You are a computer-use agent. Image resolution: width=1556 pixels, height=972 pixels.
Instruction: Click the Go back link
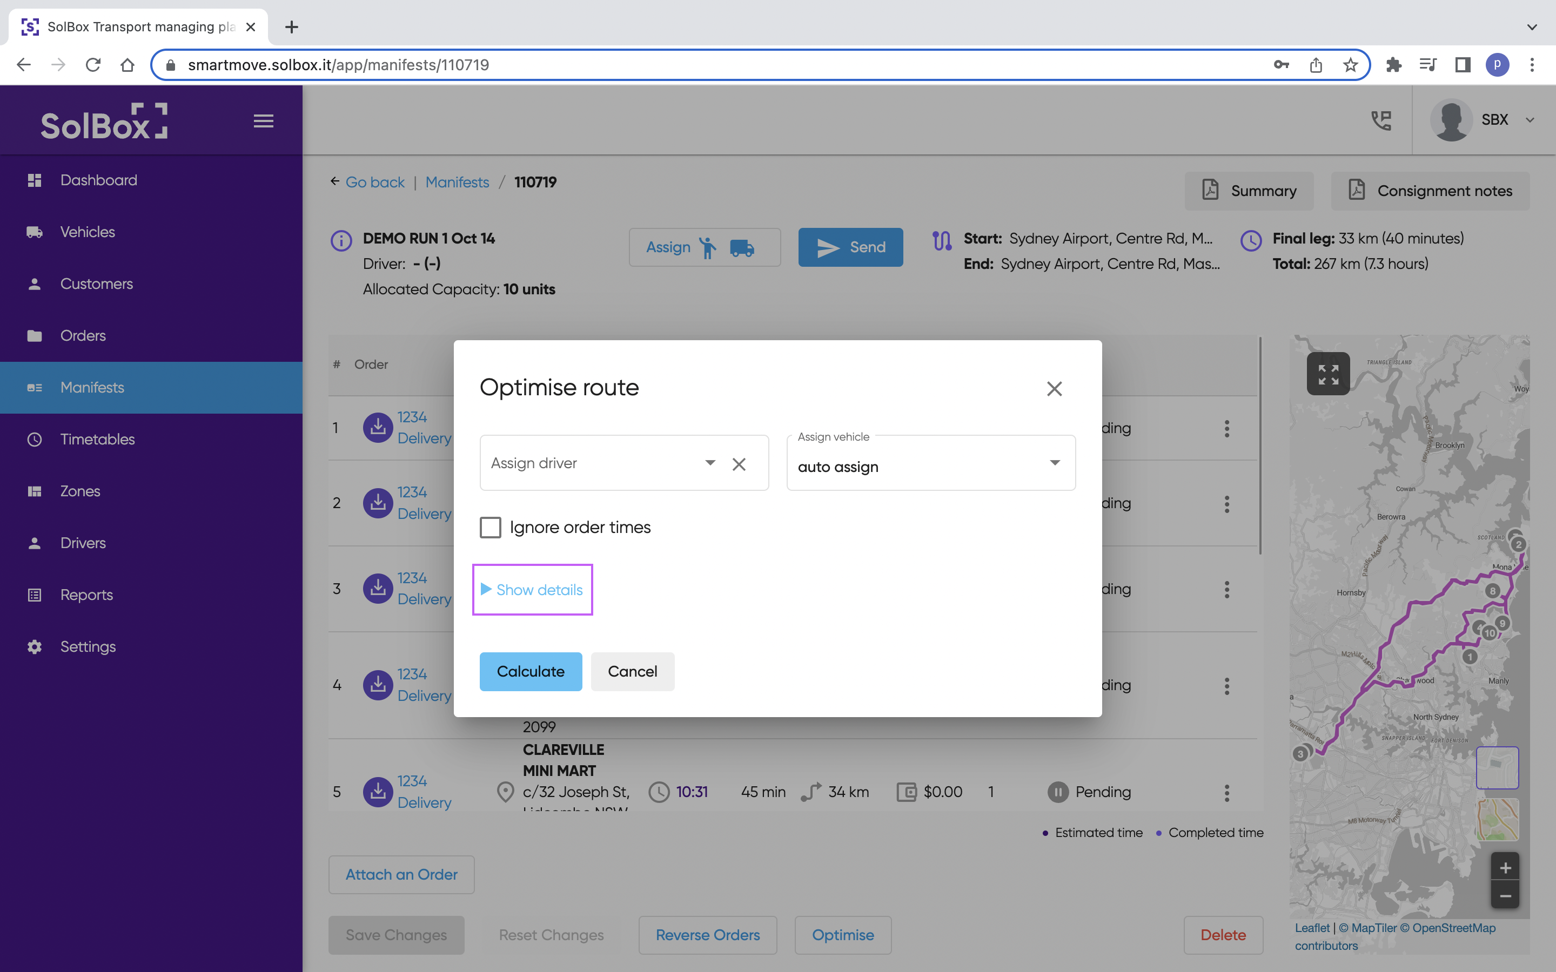pos(375,182)
